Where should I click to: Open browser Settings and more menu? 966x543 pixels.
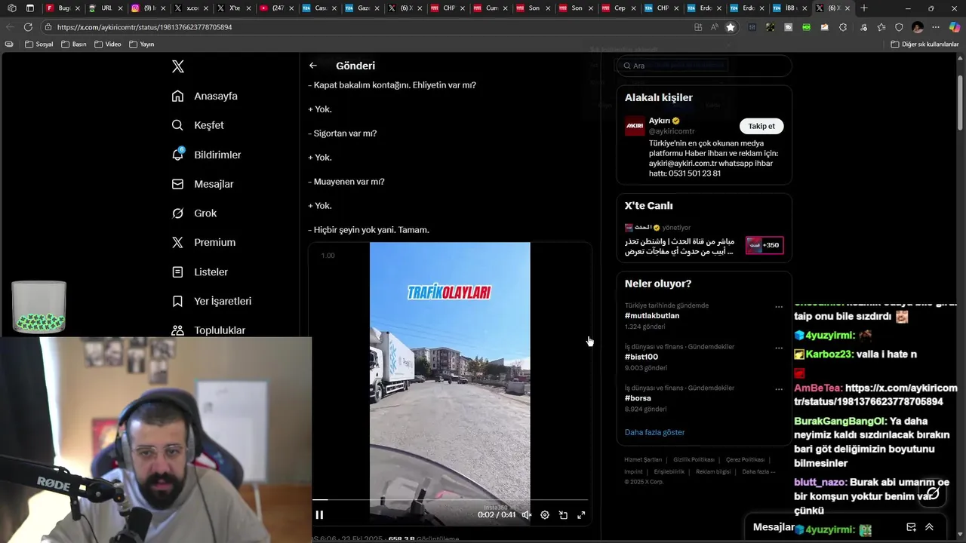click(x=936, y=27)
